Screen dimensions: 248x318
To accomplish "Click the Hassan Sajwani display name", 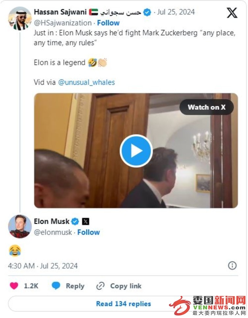I will click(60, 12).
